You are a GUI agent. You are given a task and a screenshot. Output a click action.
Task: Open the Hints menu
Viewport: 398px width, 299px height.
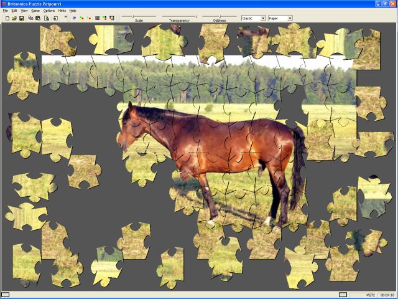click(x=62, y=11)
